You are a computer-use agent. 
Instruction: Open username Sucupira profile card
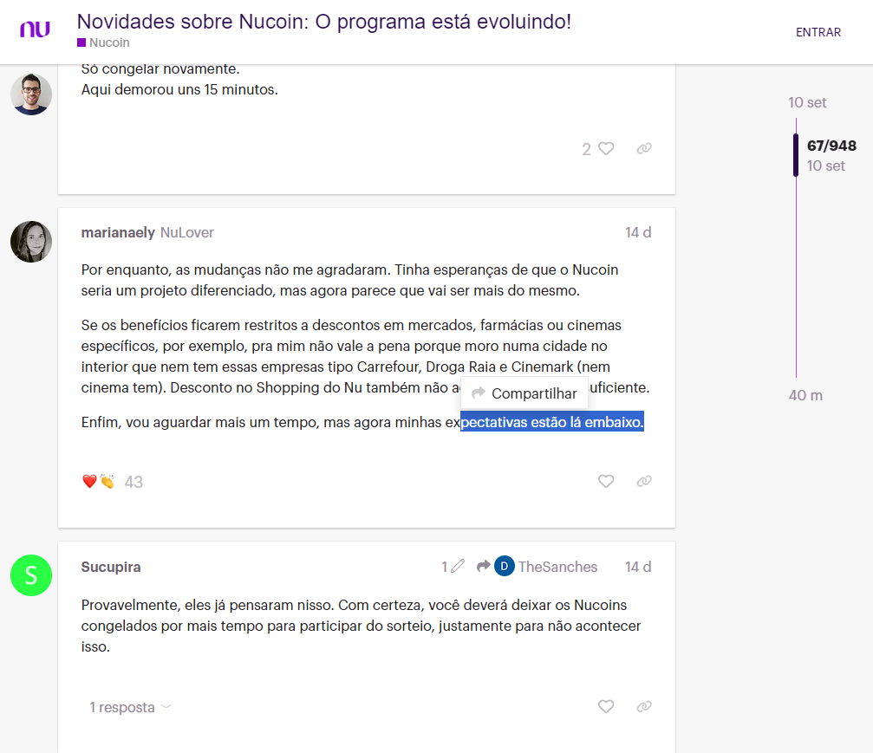tap(111, 567)
